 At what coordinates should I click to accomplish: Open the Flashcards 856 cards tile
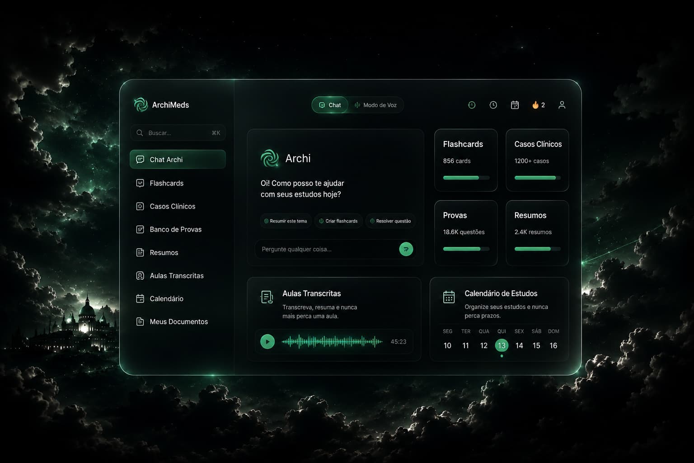466,160
